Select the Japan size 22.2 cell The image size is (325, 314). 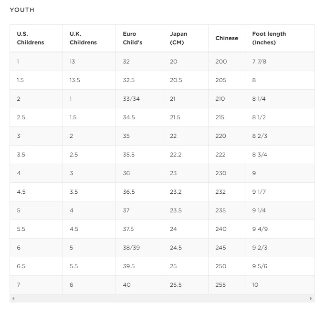click(x=175, y=155)
